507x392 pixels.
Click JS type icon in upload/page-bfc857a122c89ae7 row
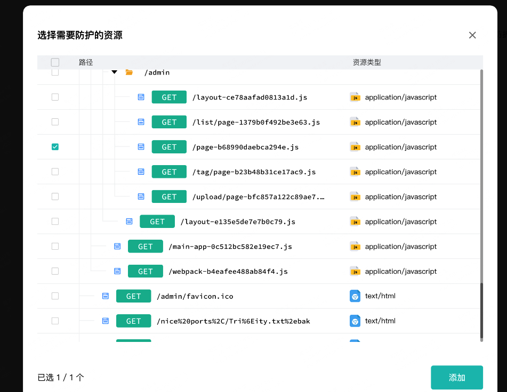pos(355,197)
